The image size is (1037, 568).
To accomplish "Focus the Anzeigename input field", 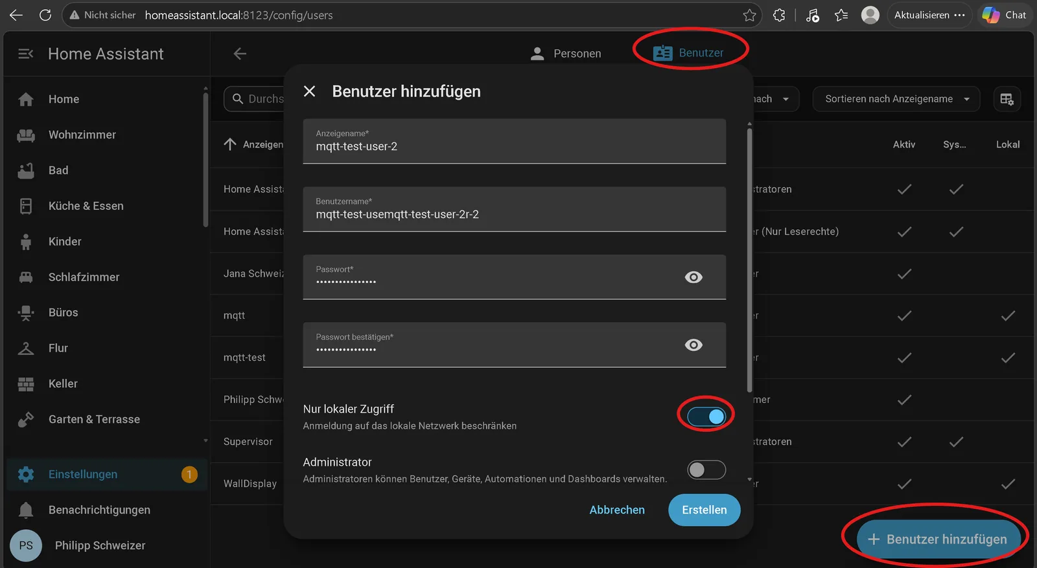I will (514, 141).
